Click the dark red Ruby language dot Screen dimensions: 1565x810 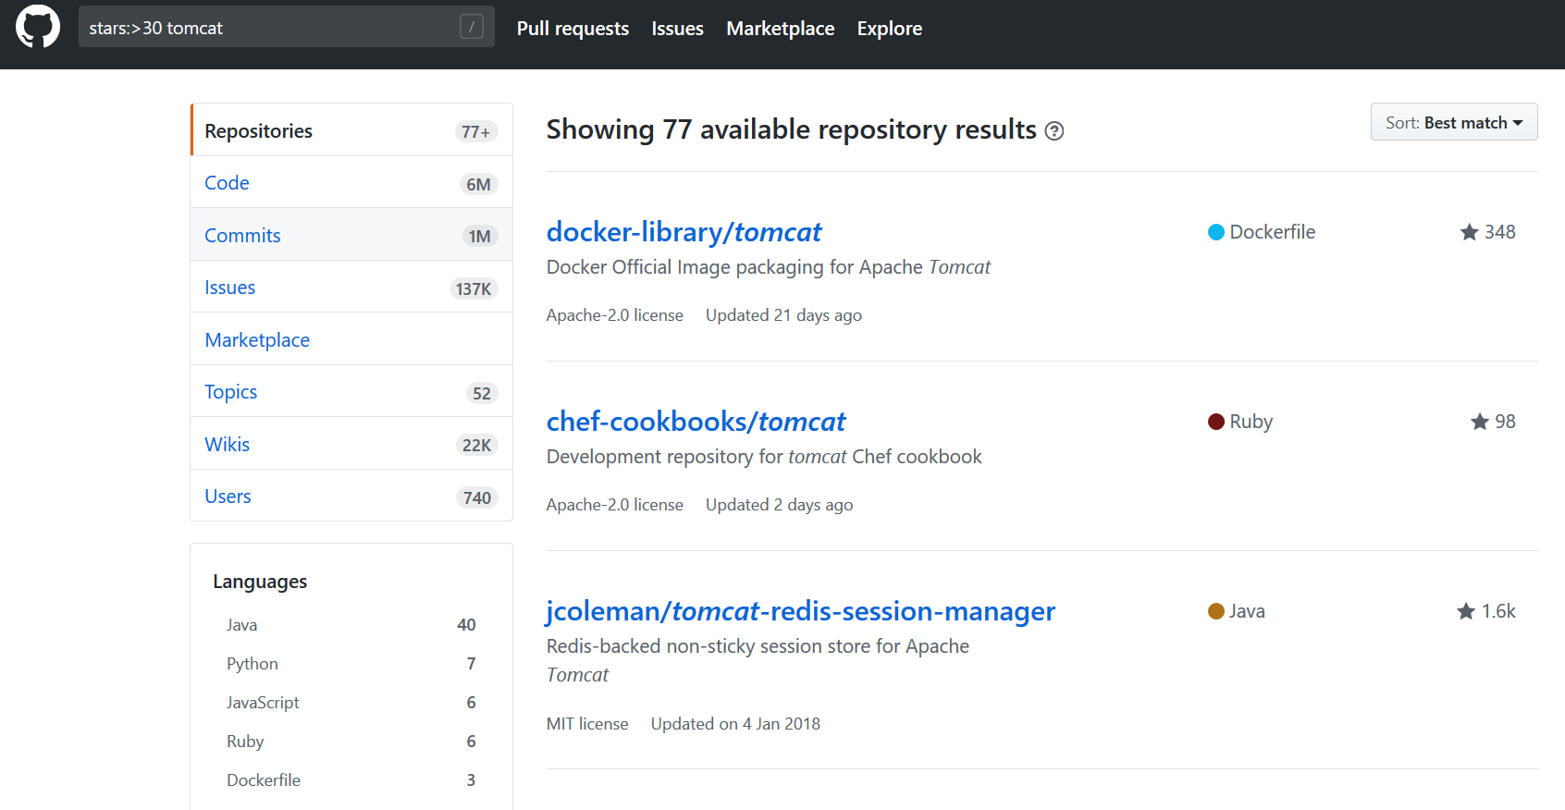click(x=1216, y=422)
